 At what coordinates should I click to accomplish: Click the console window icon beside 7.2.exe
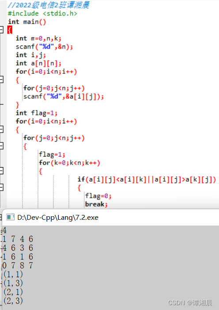point(10,217)
